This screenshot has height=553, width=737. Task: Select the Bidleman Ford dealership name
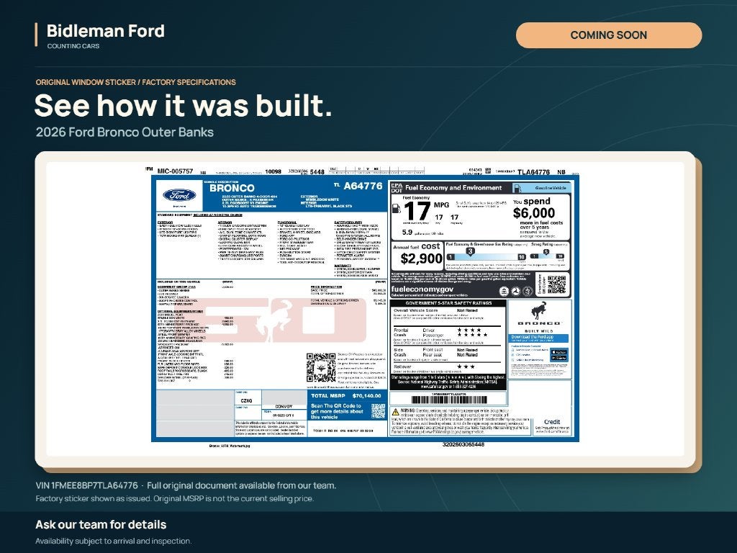pyautogui.click(x=106, y=31)
